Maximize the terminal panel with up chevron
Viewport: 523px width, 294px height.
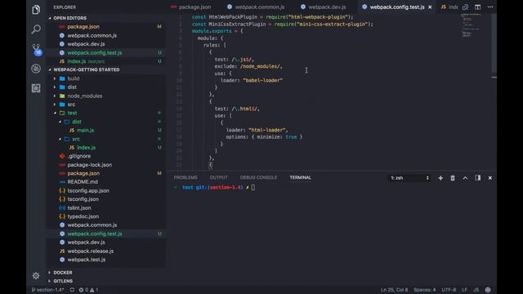click(465, 178)
